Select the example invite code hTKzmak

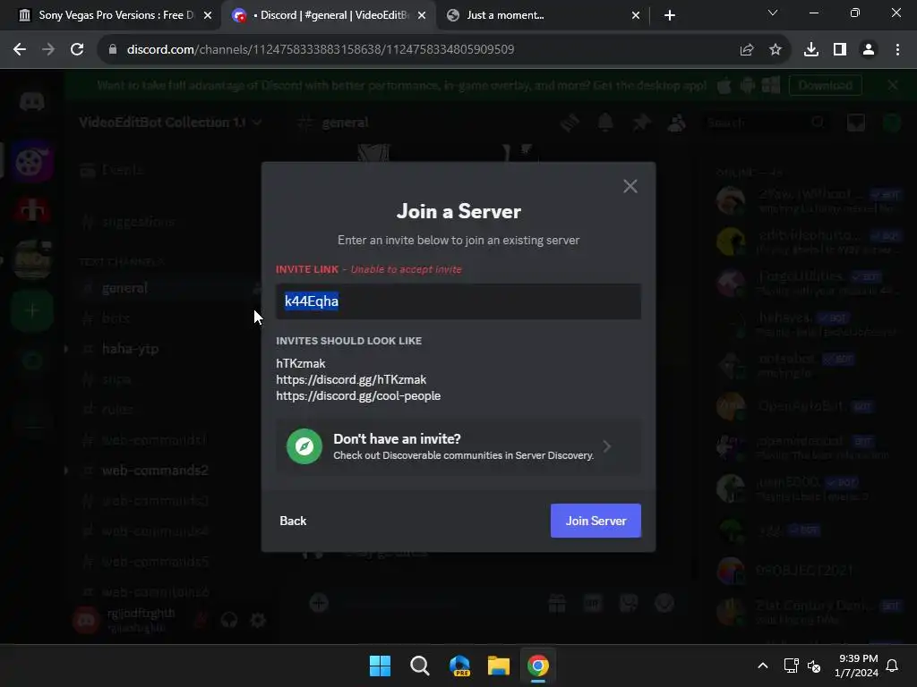coord(301,363)
